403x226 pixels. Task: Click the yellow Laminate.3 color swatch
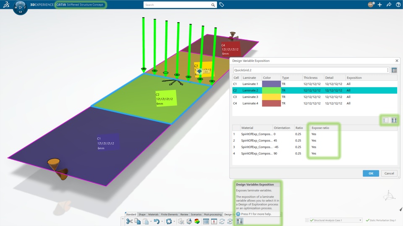pyautogui.click(x=271, y=97)
